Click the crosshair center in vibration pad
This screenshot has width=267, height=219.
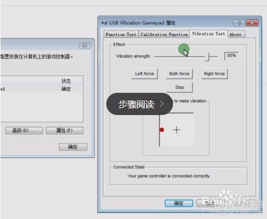pyautogui.click(x=176, y=130)
